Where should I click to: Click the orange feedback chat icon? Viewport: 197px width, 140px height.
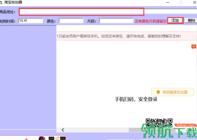194,47
